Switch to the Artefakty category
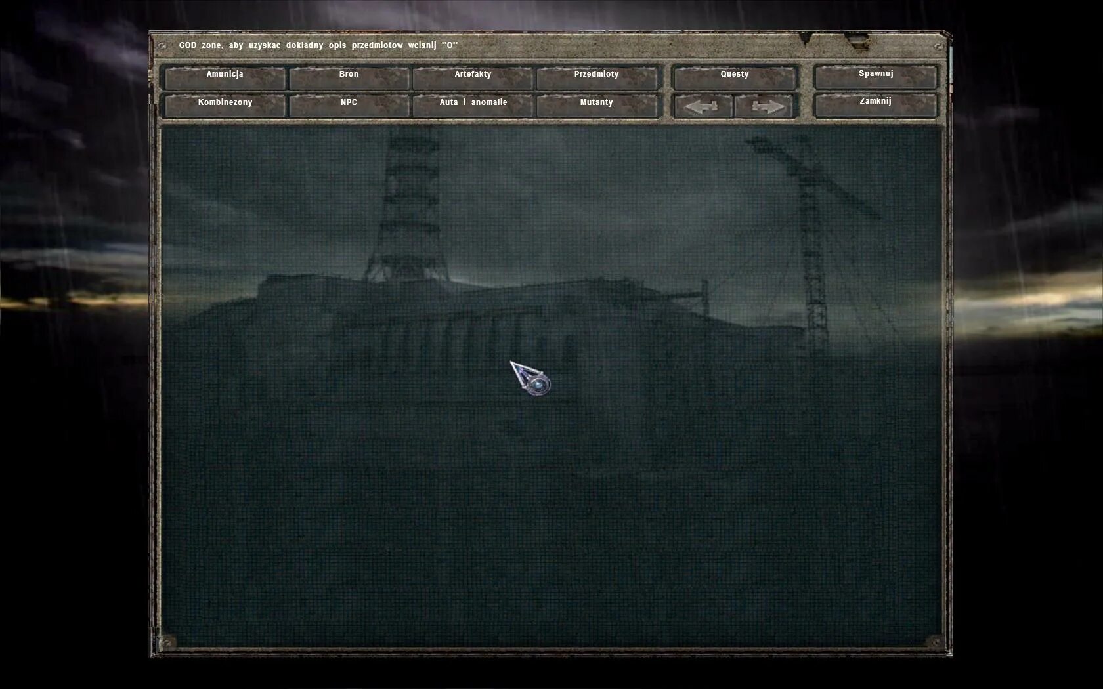This screenshot has width=1103, height=689. pos(473,77)
